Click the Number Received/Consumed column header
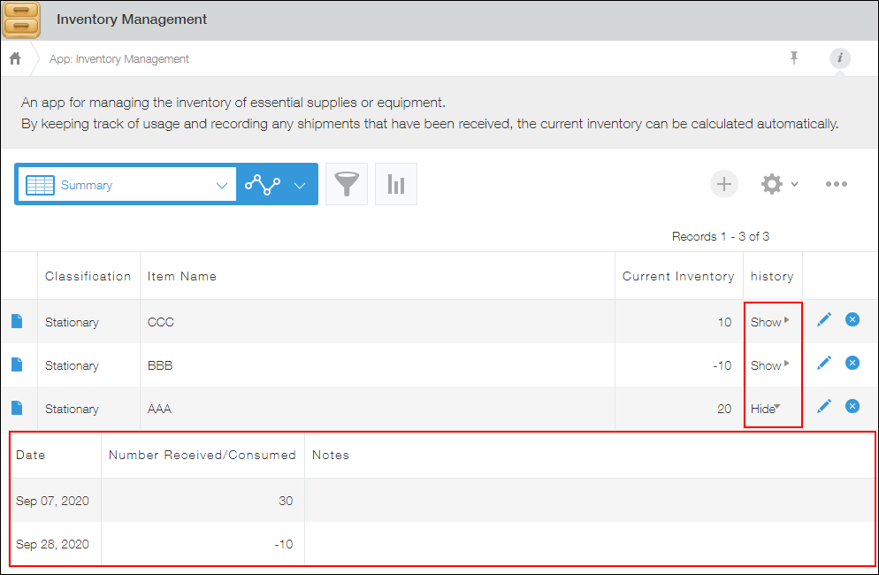The height and width of the screenshot is (575, 879). 202,455
